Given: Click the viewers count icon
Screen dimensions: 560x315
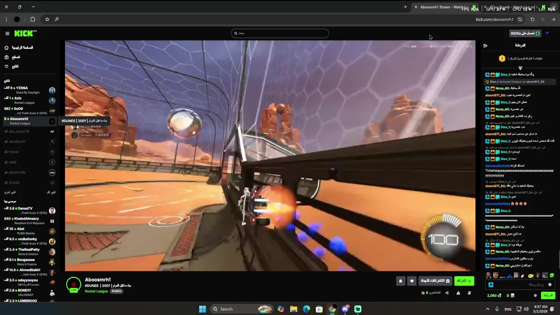Looking at the screenshot, I should tap(423, 293).
